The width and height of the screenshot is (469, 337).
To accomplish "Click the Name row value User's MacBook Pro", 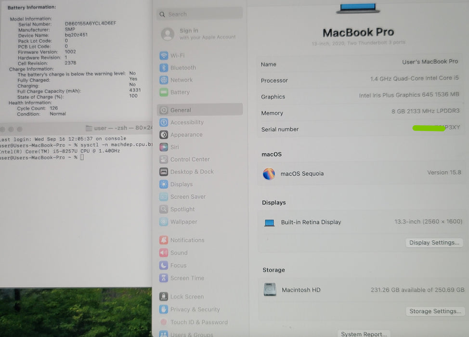I will pos(430,62).
